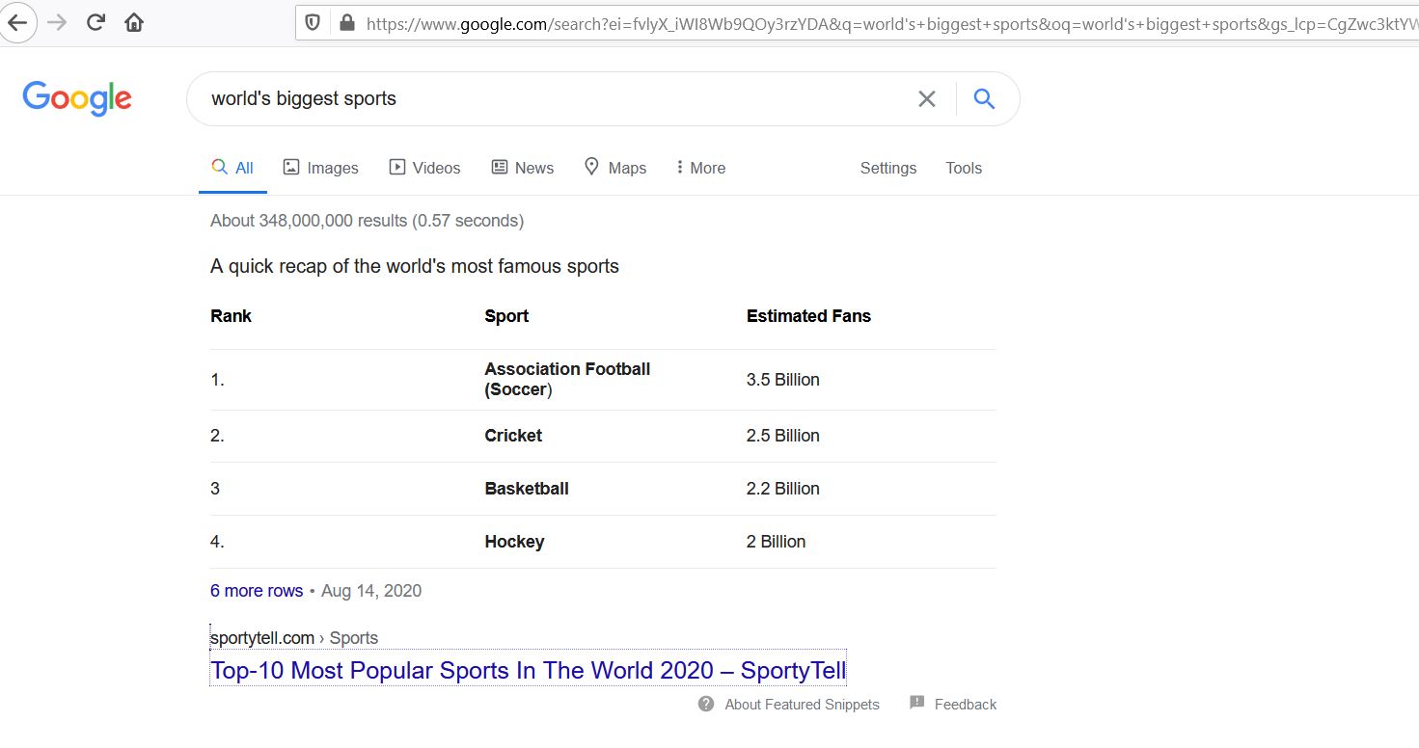Switch to the Videos tab

point(424,168)
